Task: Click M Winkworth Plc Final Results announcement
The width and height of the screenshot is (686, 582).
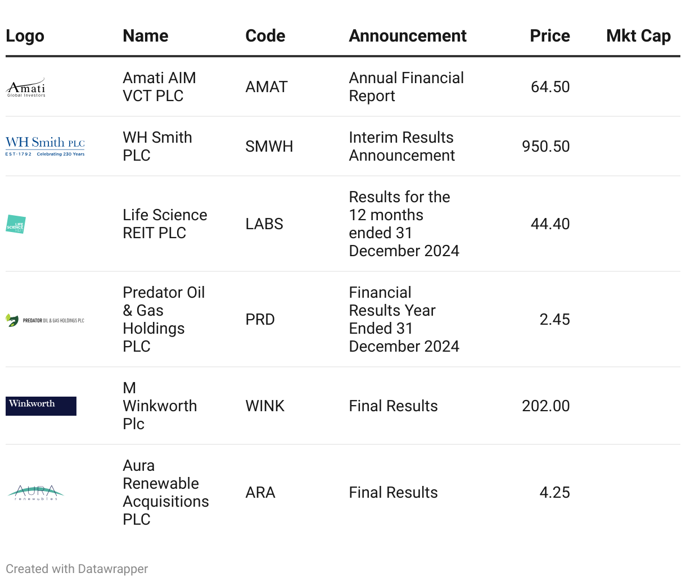Action: coord(394,406)
